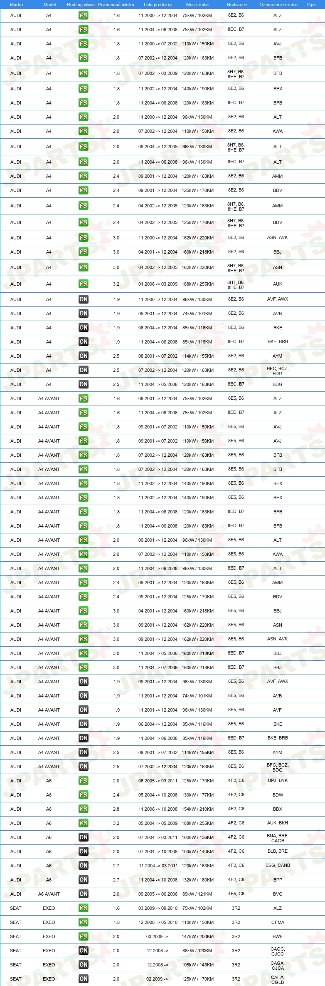Screen dimensions: 325x986
Task: Click the Marka column header
Action: [x=16, y=5]
